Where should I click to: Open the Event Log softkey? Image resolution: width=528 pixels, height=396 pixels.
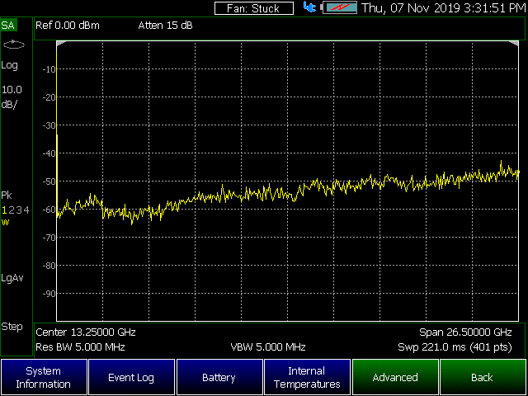[x=131, y=377]
